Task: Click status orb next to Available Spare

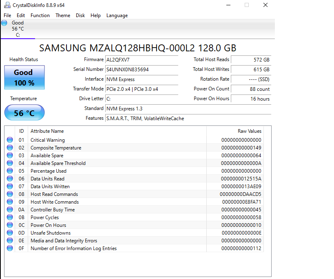Action: click(x=10, y=156)
